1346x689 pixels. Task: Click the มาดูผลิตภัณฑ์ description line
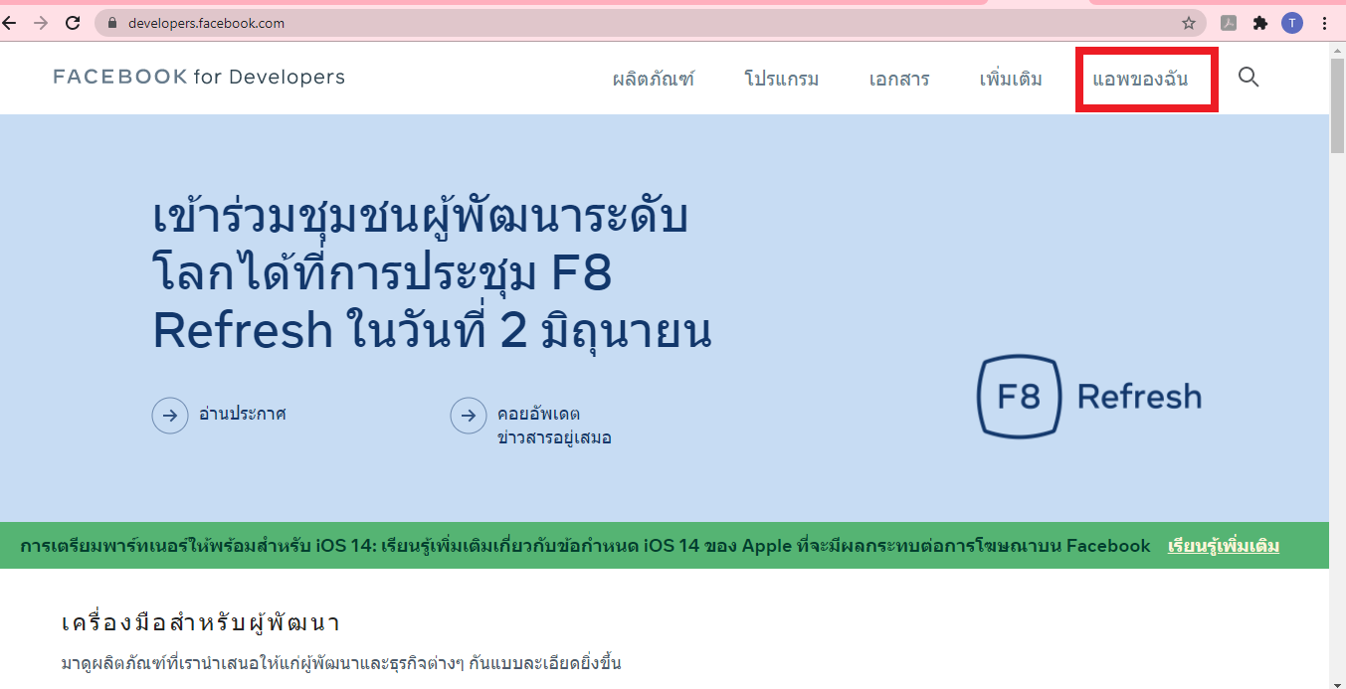click(x=341, y=663)
